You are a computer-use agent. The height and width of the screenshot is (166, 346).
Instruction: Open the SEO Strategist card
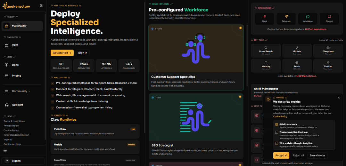pos(196,126)
